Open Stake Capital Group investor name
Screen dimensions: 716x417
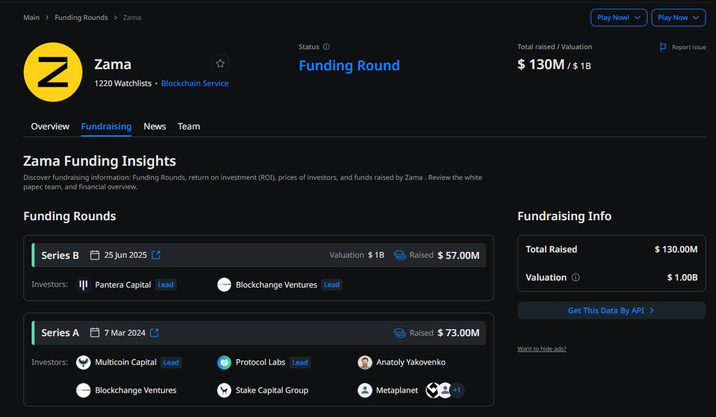(272, 390)
